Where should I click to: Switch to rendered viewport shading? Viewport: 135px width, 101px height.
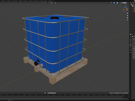click(x=127, y=3)
